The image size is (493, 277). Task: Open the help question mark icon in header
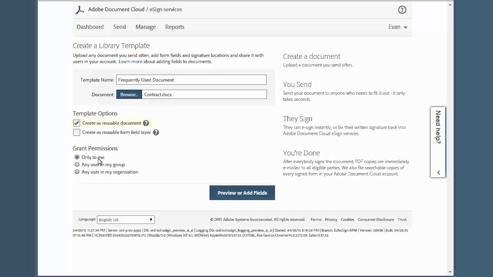coord(402,10)
